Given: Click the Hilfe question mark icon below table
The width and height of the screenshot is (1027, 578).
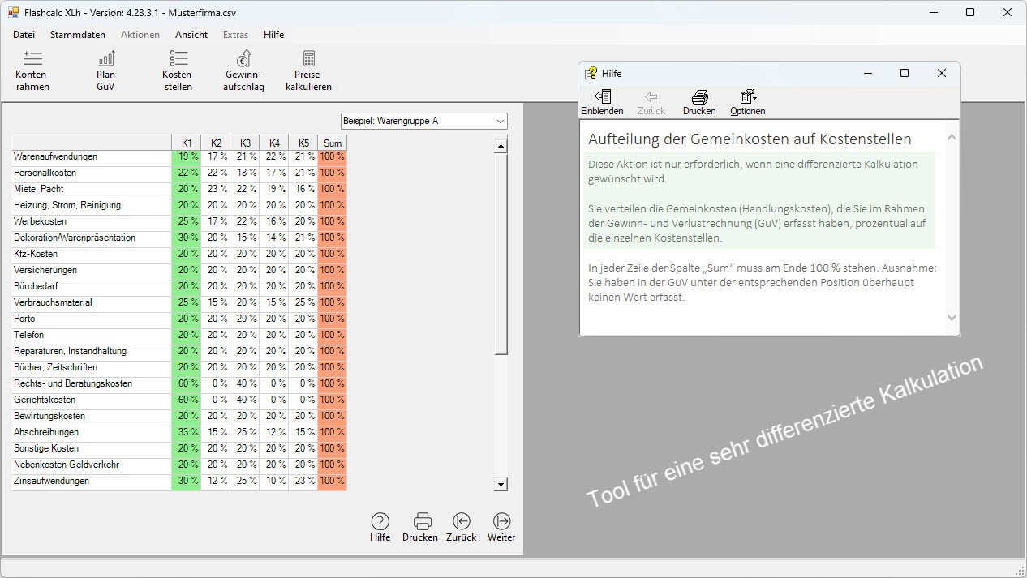Looking at the screenshot, I should (x=380, y=521).
